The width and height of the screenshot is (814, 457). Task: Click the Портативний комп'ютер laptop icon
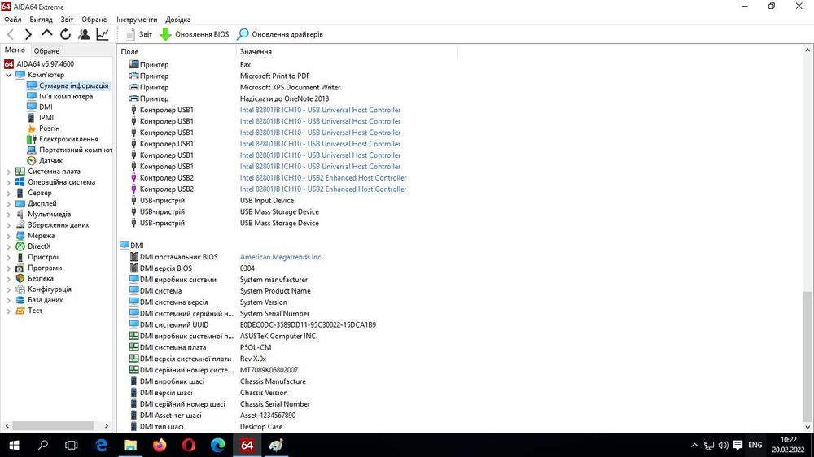[x=32, y=150]
